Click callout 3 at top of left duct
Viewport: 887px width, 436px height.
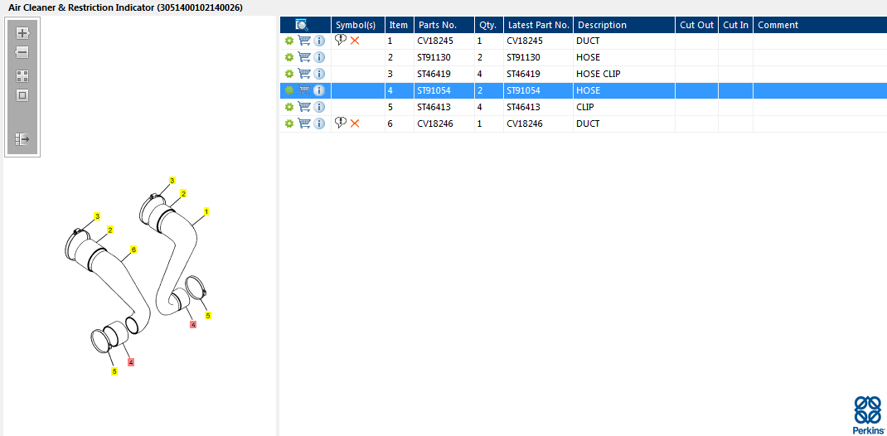[97, 216]
